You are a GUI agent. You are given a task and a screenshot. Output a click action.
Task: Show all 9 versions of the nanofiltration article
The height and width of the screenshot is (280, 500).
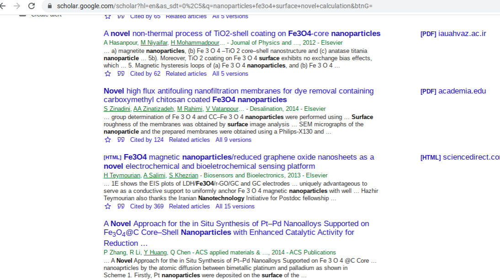pyautogui.click(x=233, y=140)
